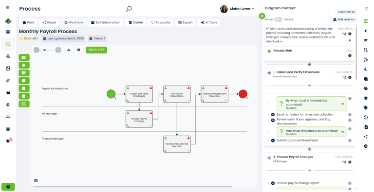Select the circle event shape tool

click(24, 81)
